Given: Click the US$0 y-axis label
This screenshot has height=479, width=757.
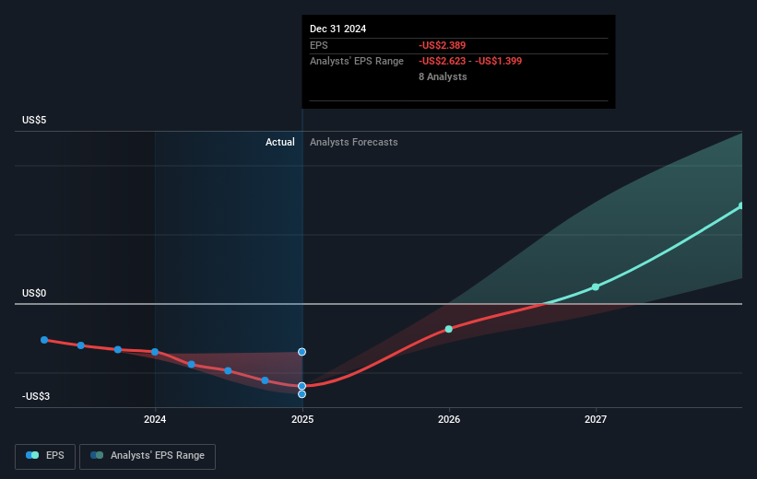Looking at the screenshot, I should point(34,293).
